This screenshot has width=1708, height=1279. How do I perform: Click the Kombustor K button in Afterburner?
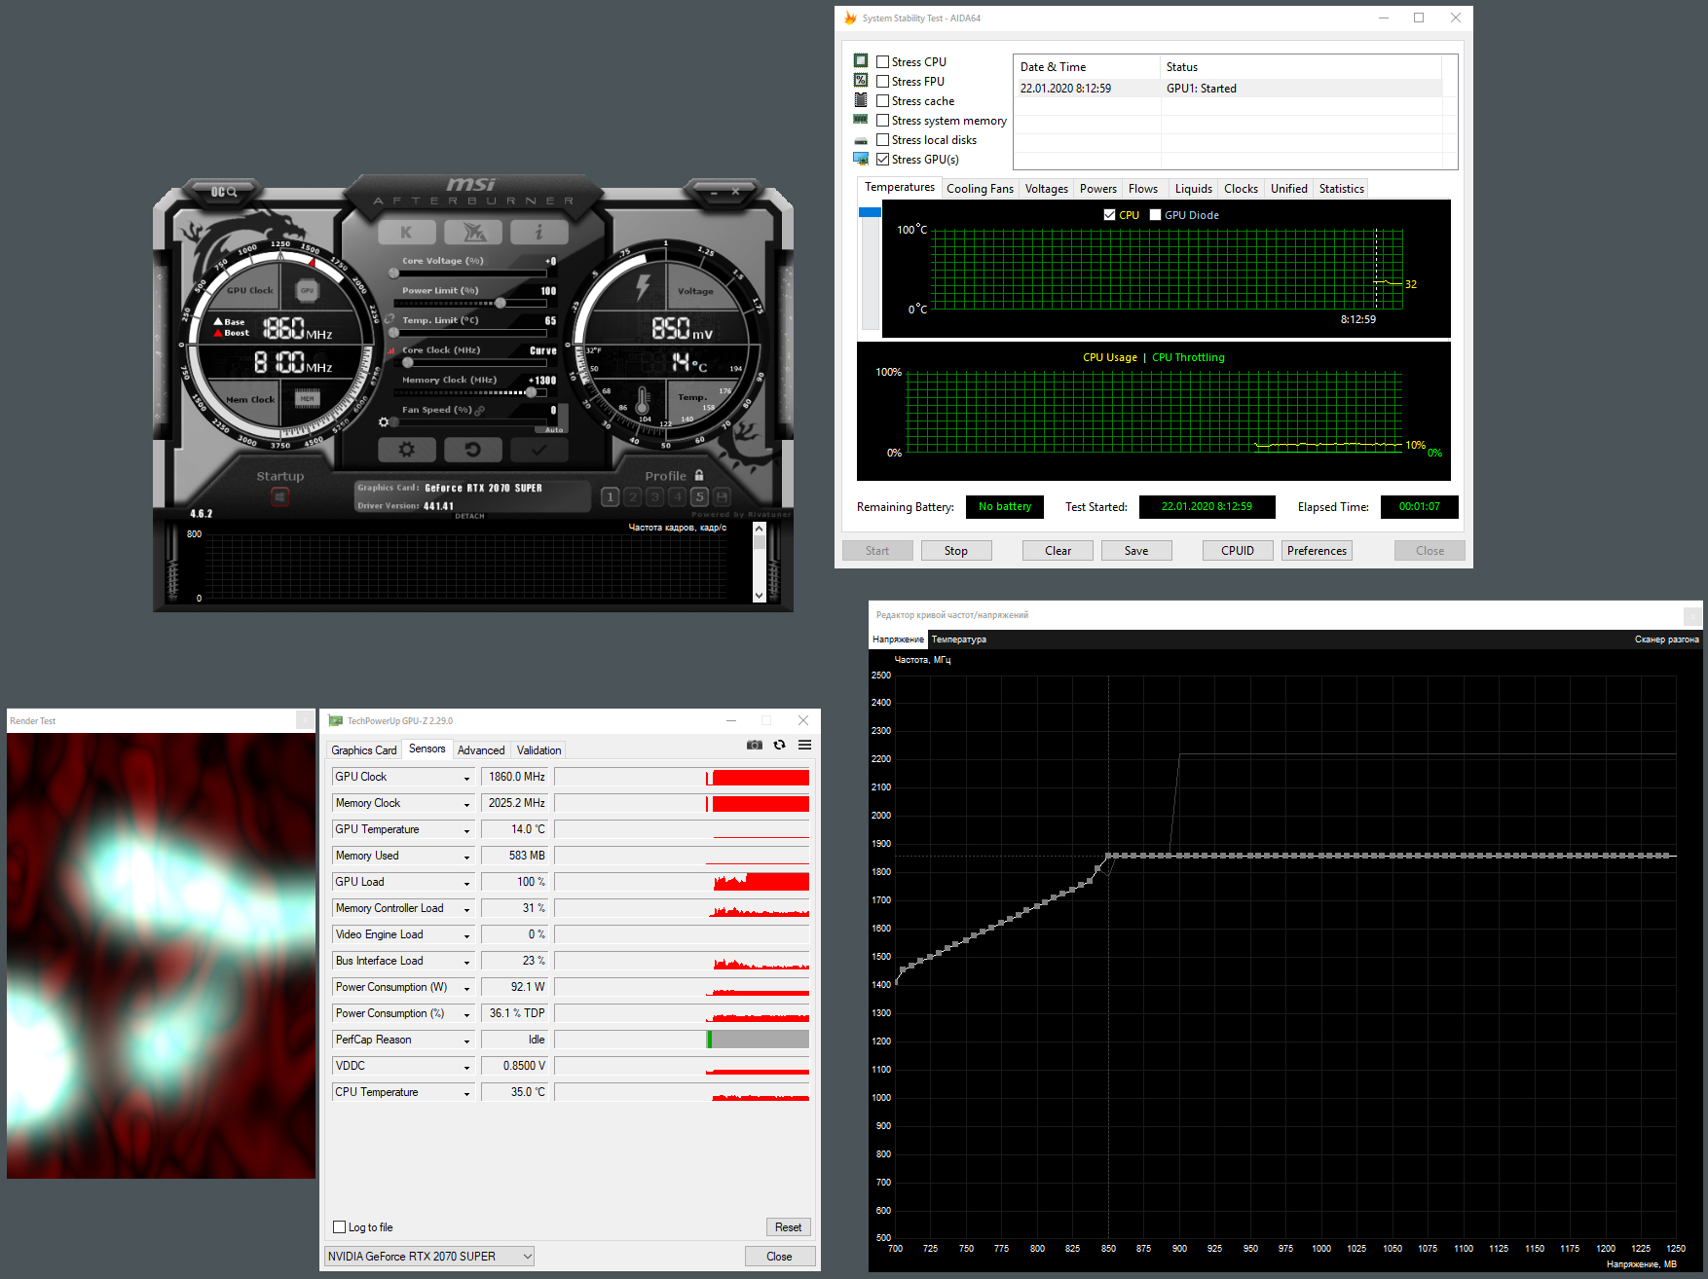tap(406, 232)
